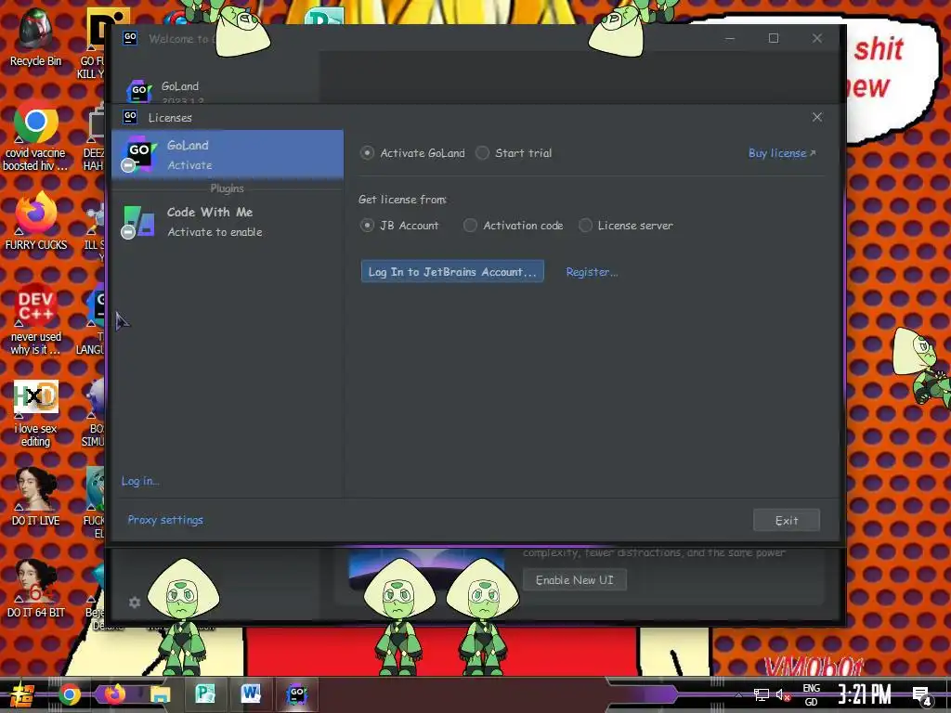The image size is (951, 713).
Task: Open Proxy settings link
Action: click(165, 520)
